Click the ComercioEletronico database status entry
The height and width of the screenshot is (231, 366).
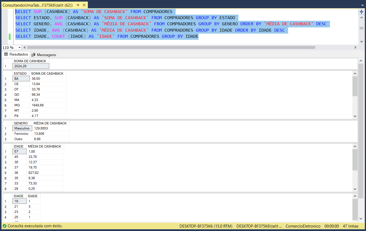[x=303, y=226]
